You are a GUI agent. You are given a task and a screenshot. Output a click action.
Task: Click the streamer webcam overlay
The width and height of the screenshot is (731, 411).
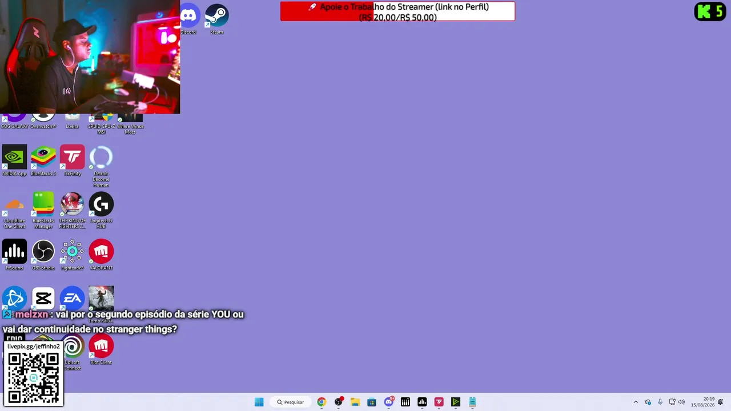click(90, 57)
